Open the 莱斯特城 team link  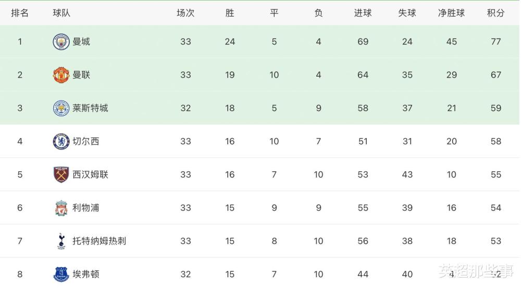coord(90,108)
